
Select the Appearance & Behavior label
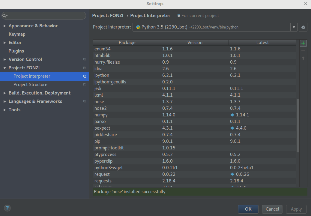[33, 26]
